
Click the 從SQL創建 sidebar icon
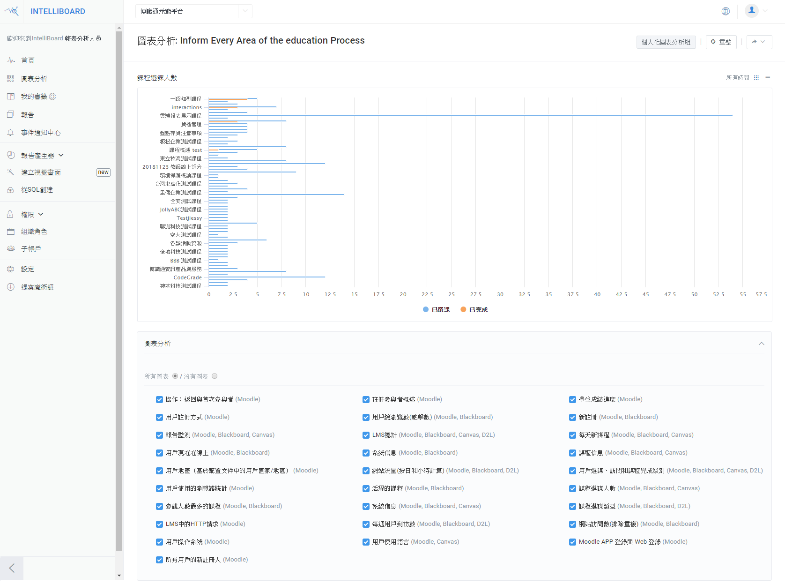click(10, 190)
